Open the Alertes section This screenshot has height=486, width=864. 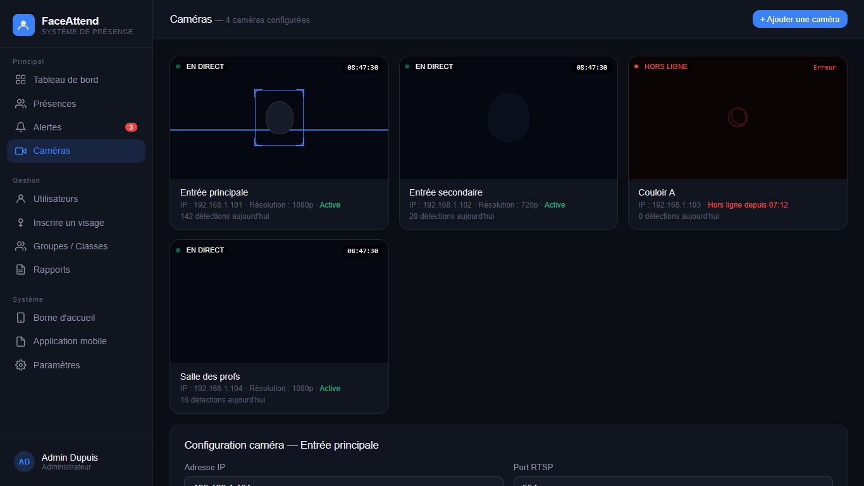coord(76,127)
